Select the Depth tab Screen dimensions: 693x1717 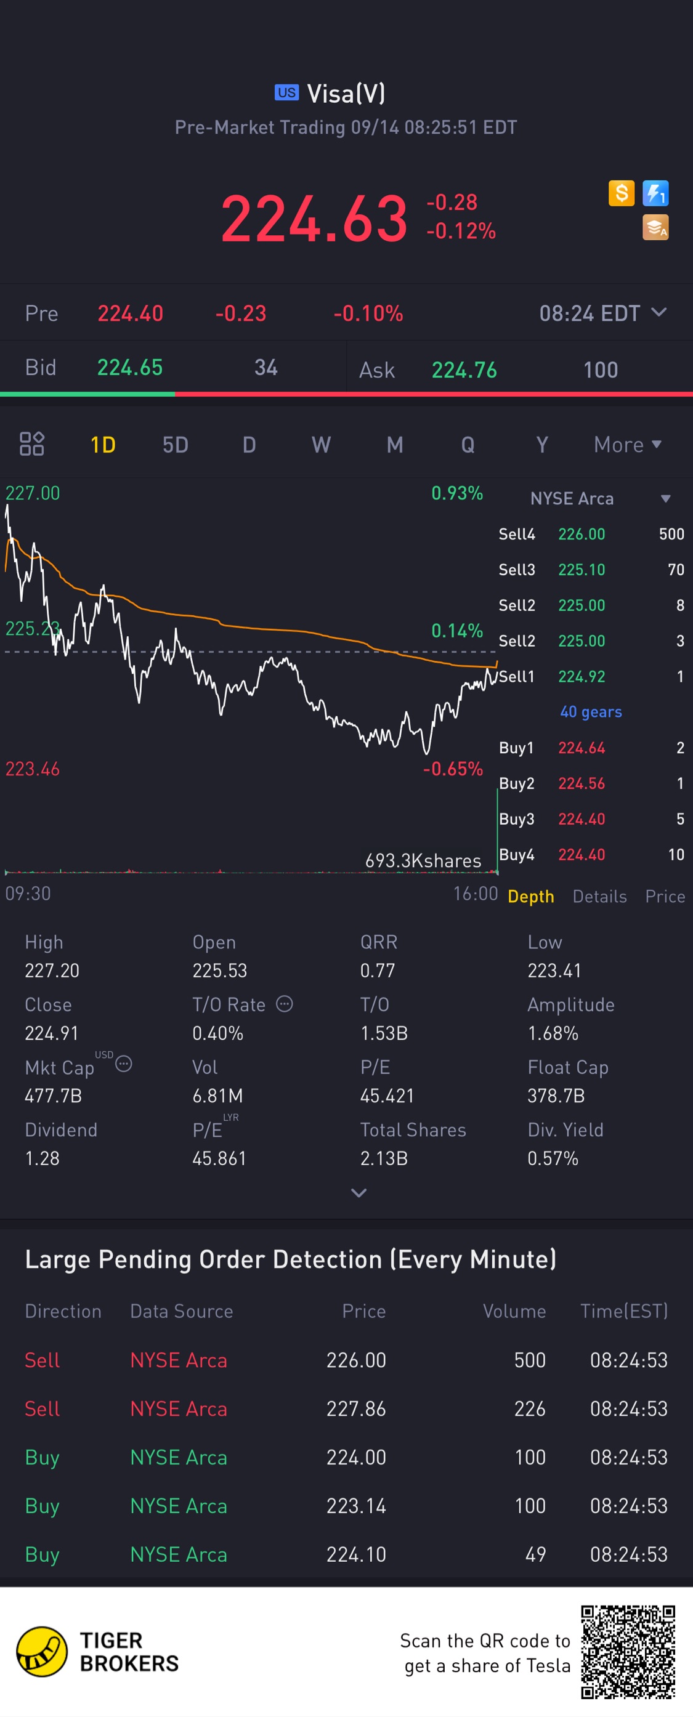pyautogui.click(x=530, y=897)
